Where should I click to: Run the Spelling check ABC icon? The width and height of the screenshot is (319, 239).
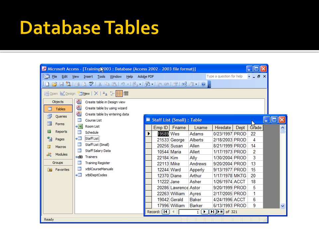(91, 84)
